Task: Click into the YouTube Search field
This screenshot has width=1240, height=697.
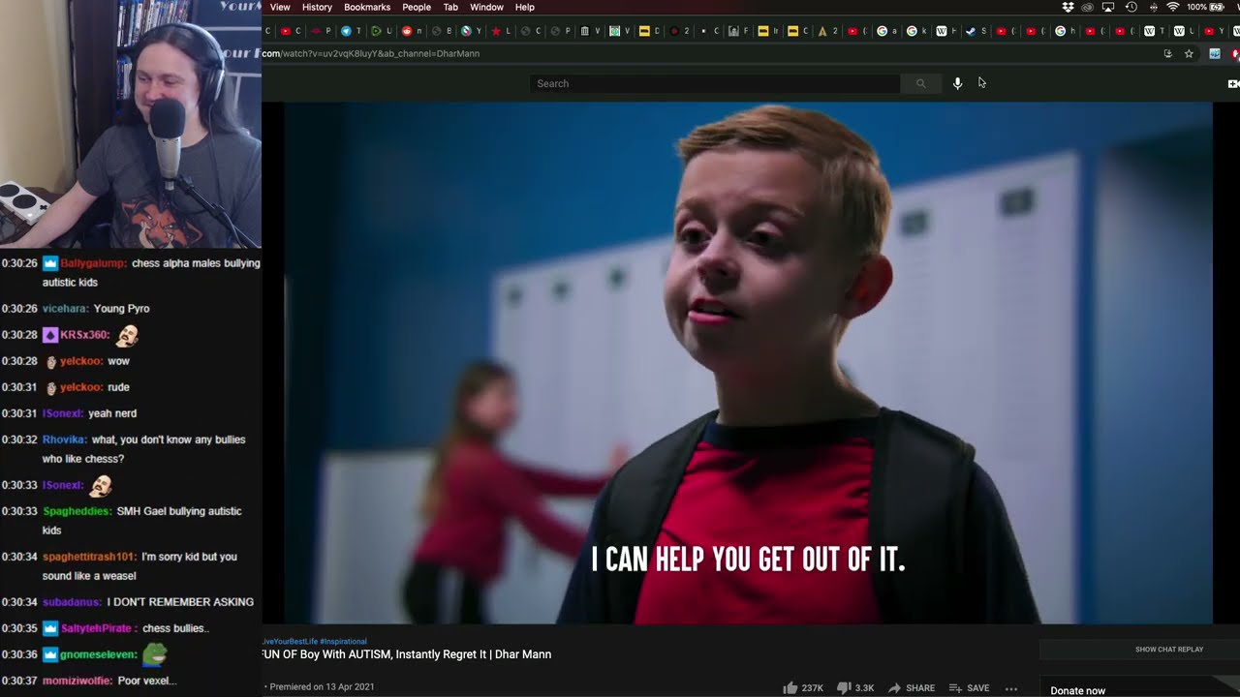Action: pos(716,83)
